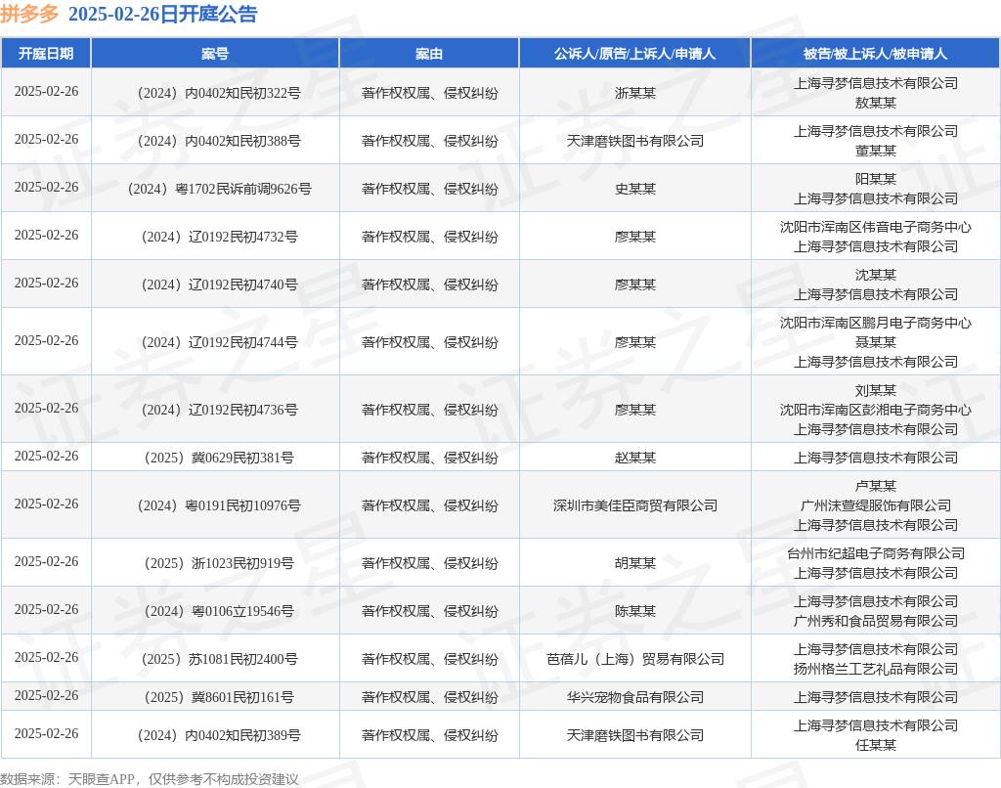The height and width of the screenshot is (788, 1001).
Task: Click the 数据来源：天眼查APP footer note
Action: pos(150,779)
